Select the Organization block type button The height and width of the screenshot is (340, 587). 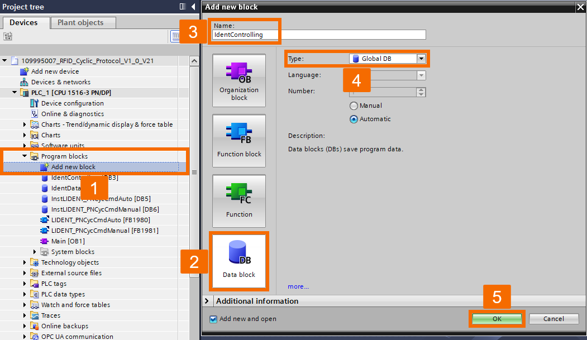[239, 80]
